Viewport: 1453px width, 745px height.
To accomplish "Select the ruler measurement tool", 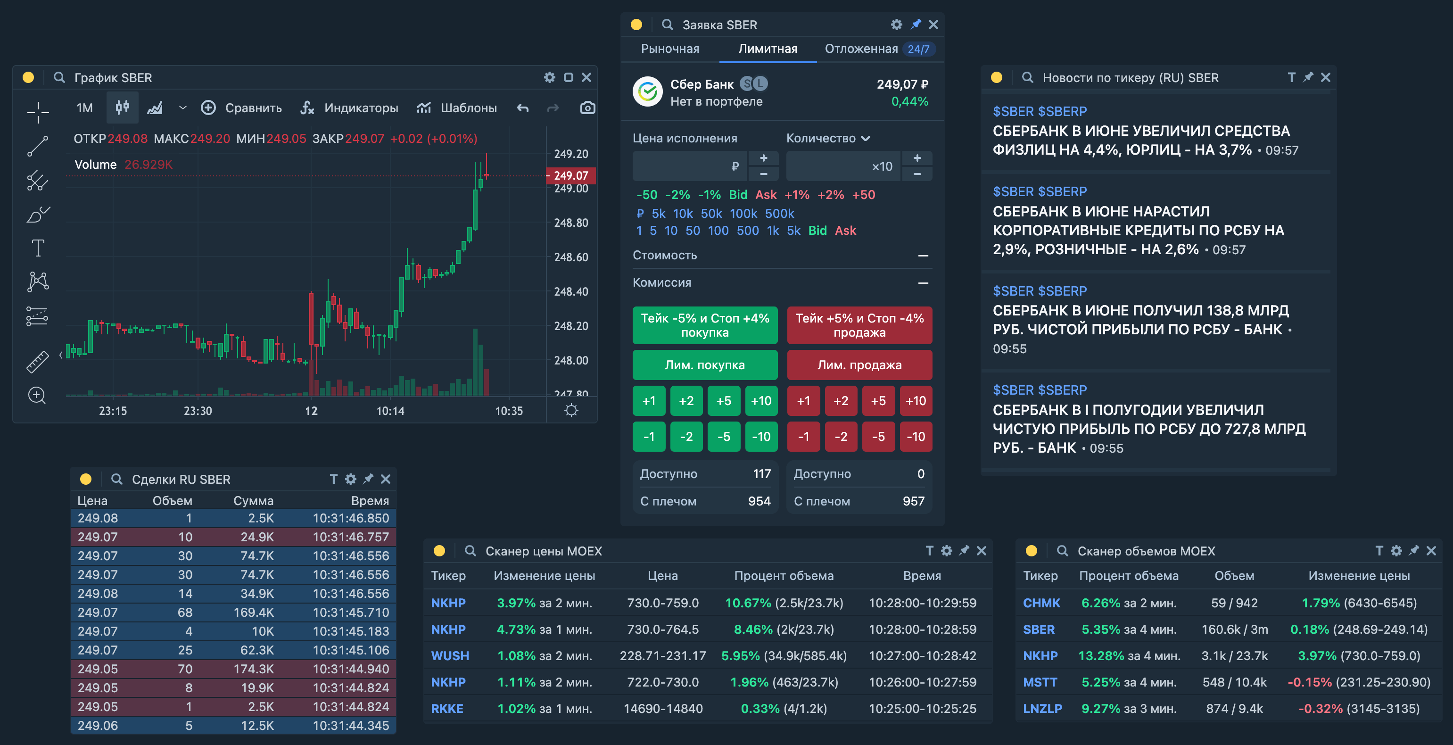I will 38,362.
